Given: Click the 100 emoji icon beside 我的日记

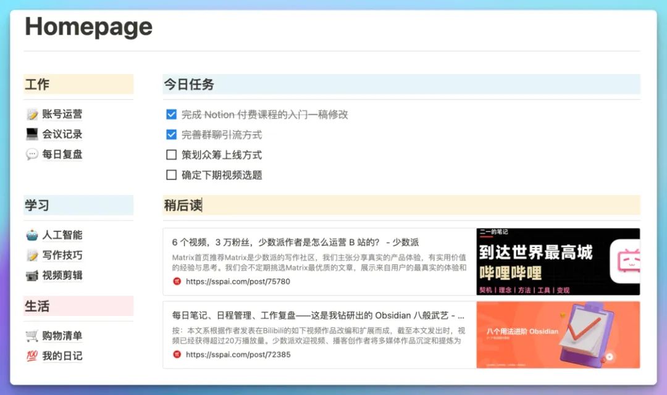Looking at the screenshot, I should click(x=32, y=356).
